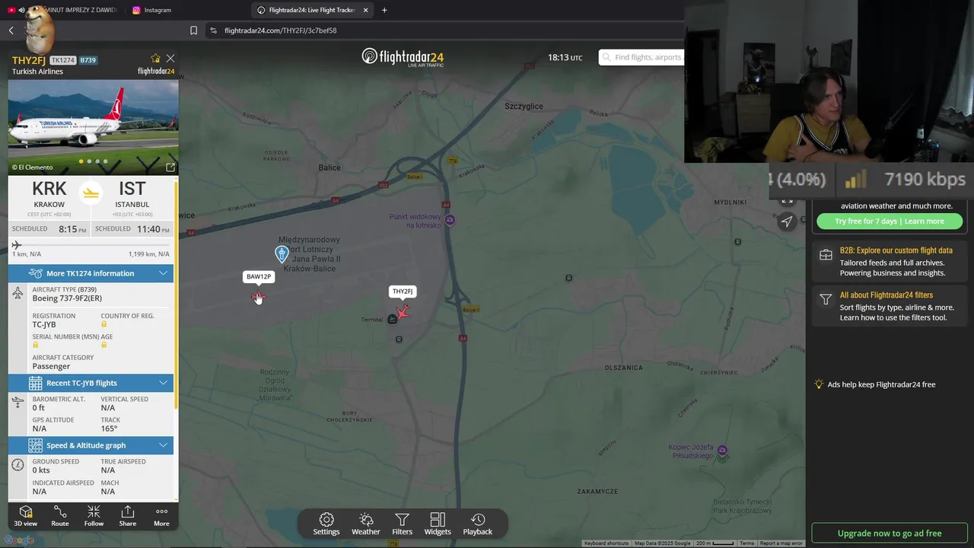974x548 pixels.
Task: Open flight Playback
Action: tap(478, 524)
